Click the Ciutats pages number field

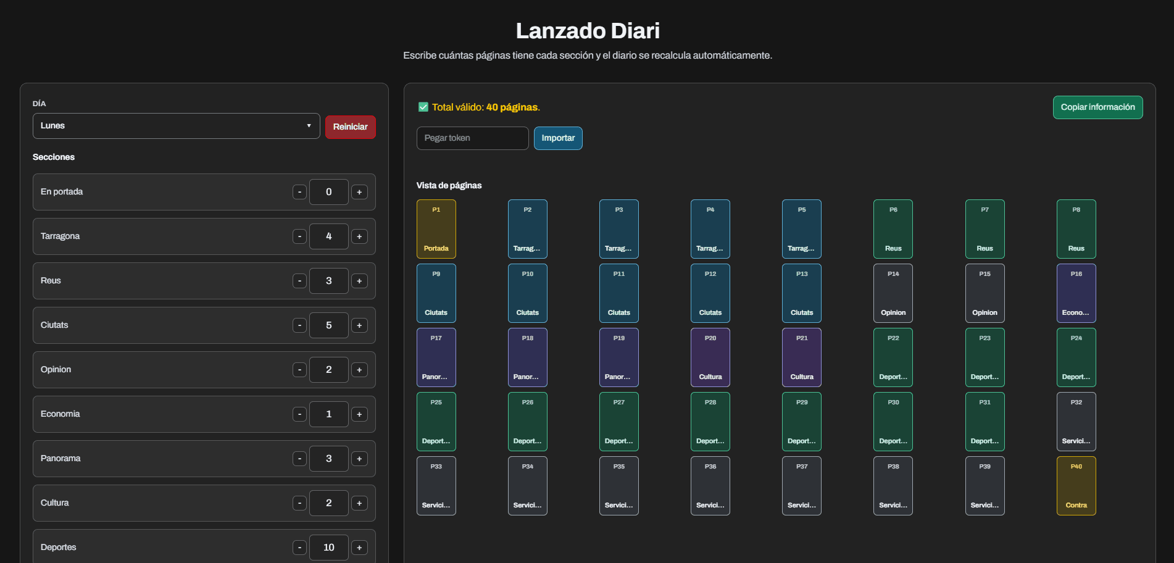(x=329, y=325)
